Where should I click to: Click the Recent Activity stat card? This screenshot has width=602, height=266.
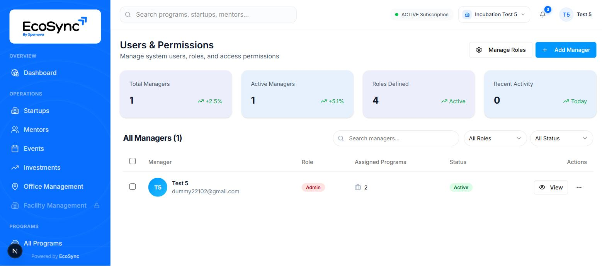click(540, 94)
